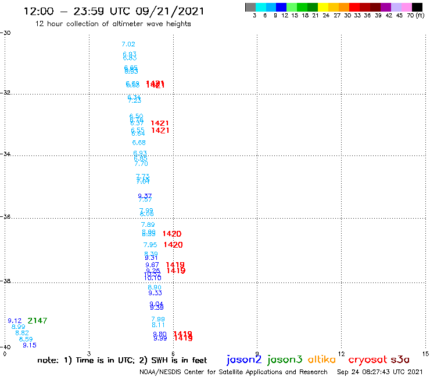Click the cryosat satellite label
This screenshot has width=430, height=377.
coord(368,360)
